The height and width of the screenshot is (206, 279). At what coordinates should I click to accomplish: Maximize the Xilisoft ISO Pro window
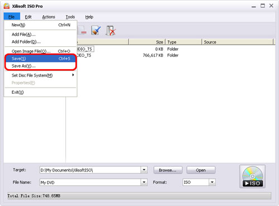click(263, 6)
